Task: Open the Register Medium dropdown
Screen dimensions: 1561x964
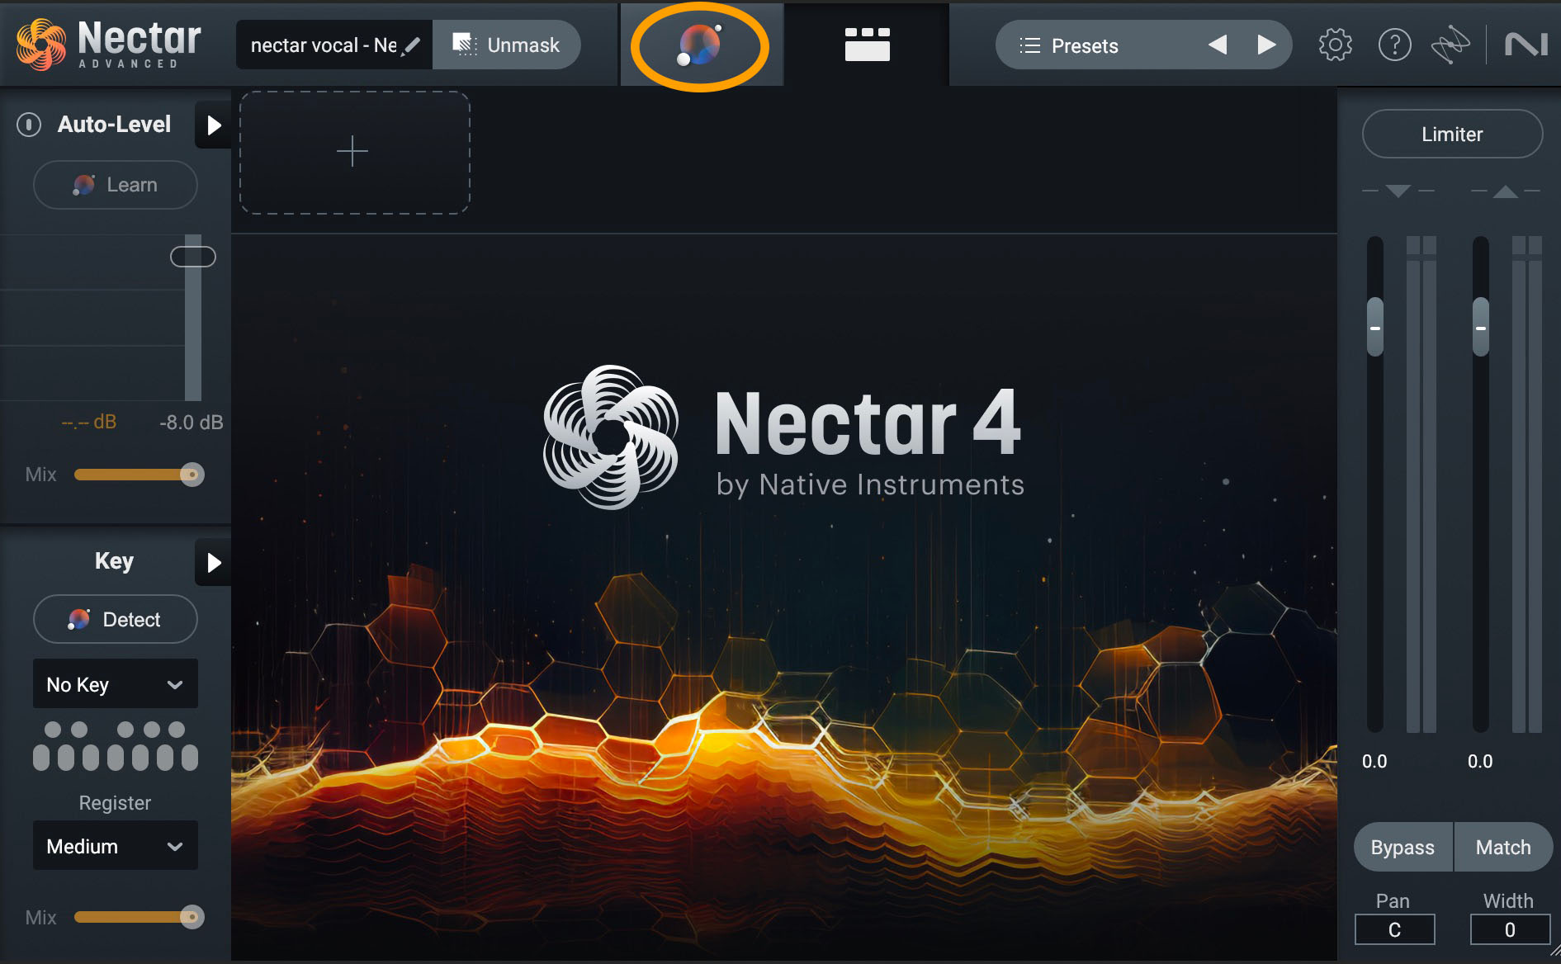Action: tap(116, 846)
